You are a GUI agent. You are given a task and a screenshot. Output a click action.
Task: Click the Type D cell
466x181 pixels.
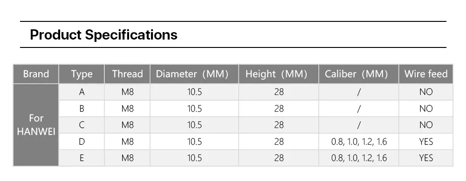click(x=82, y=141)
